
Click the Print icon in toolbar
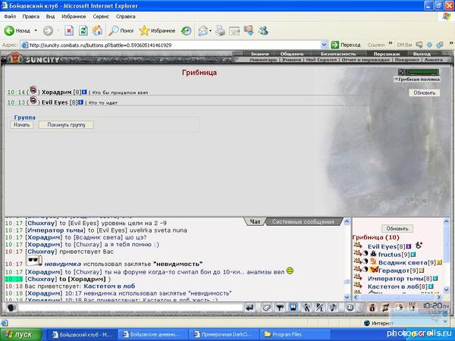point(220,31)
